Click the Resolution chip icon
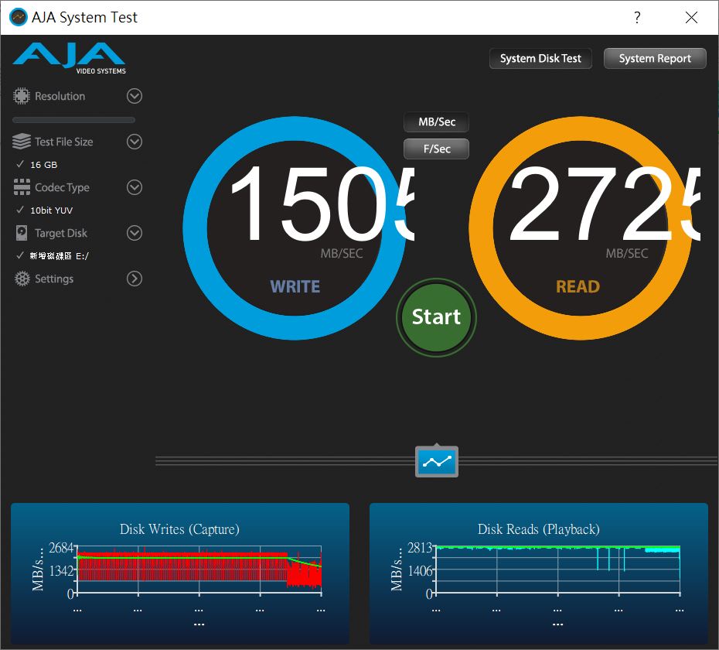The height and width of the screenshot is (650, 719). (x=21, y=96)
